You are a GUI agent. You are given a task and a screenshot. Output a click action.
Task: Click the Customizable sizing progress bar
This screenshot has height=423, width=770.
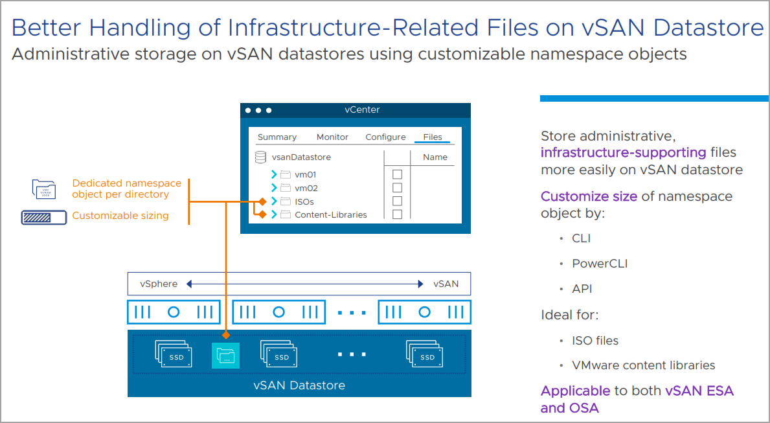pyautogui.click(x=43, y=217)
